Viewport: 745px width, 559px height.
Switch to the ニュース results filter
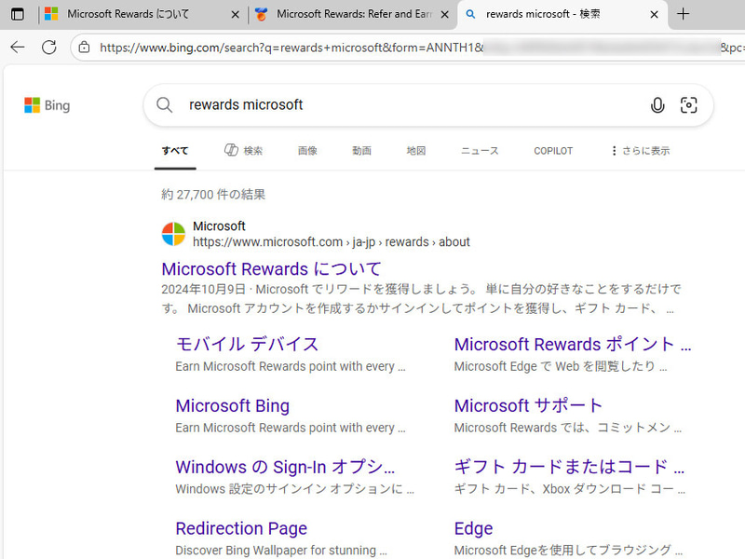479,150
